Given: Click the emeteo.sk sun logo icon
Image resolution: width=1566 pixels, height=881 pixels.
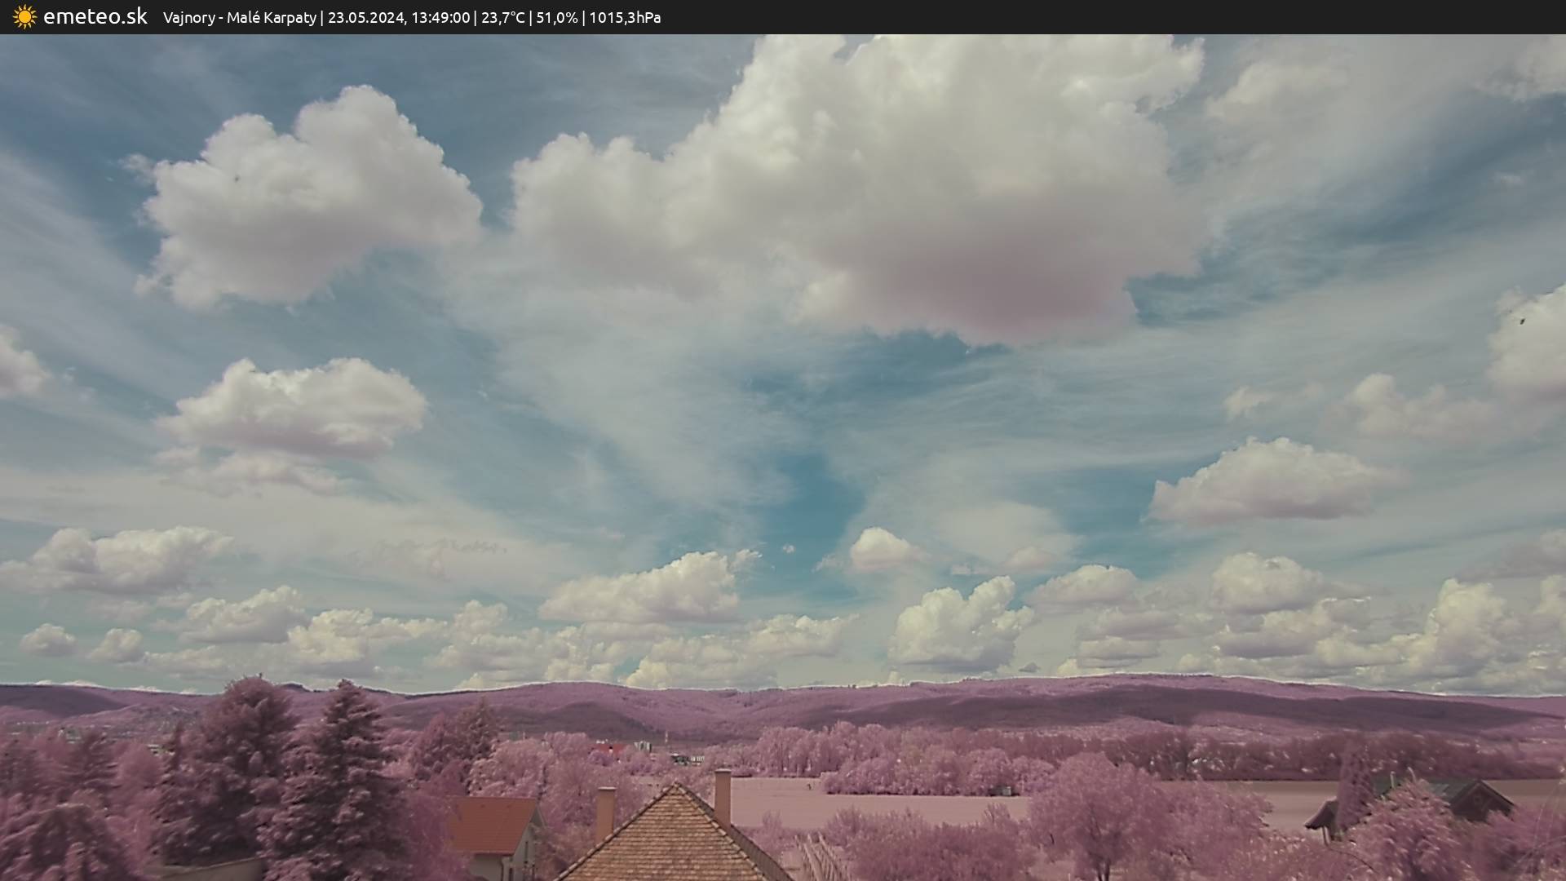Looking at the screenshot, I should [x=24, y=17].
